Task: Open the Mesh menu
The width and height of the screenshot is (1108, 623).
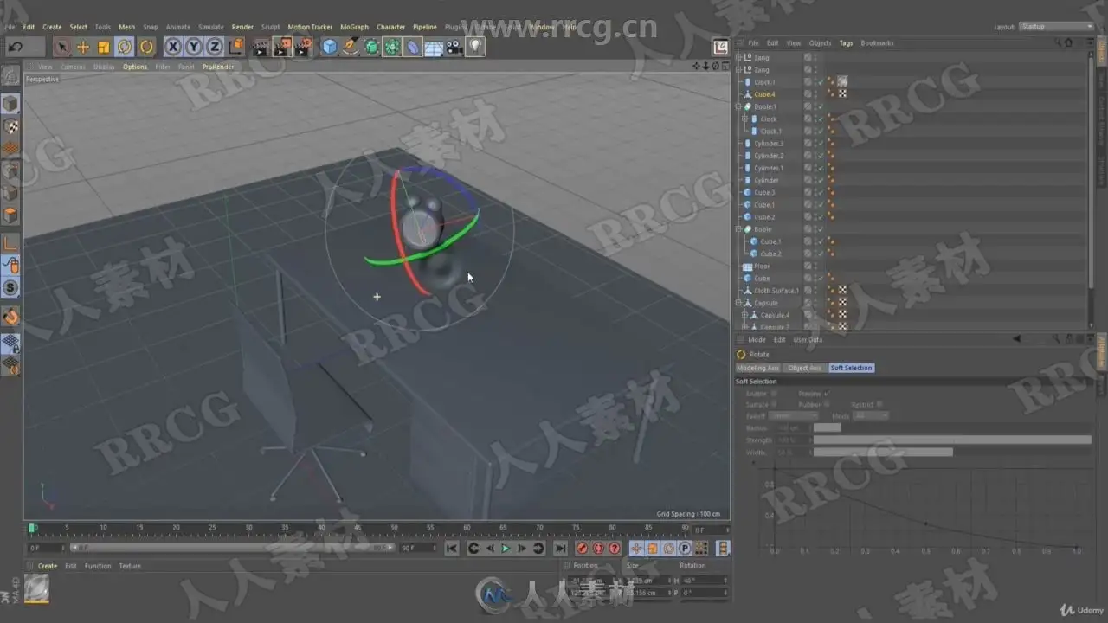Action: [126, 27]
